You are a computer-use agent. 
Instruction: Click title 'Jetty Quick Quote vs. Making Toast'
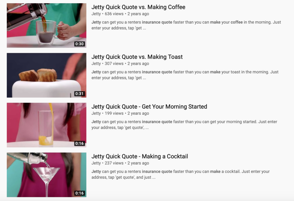pos(137,57)
